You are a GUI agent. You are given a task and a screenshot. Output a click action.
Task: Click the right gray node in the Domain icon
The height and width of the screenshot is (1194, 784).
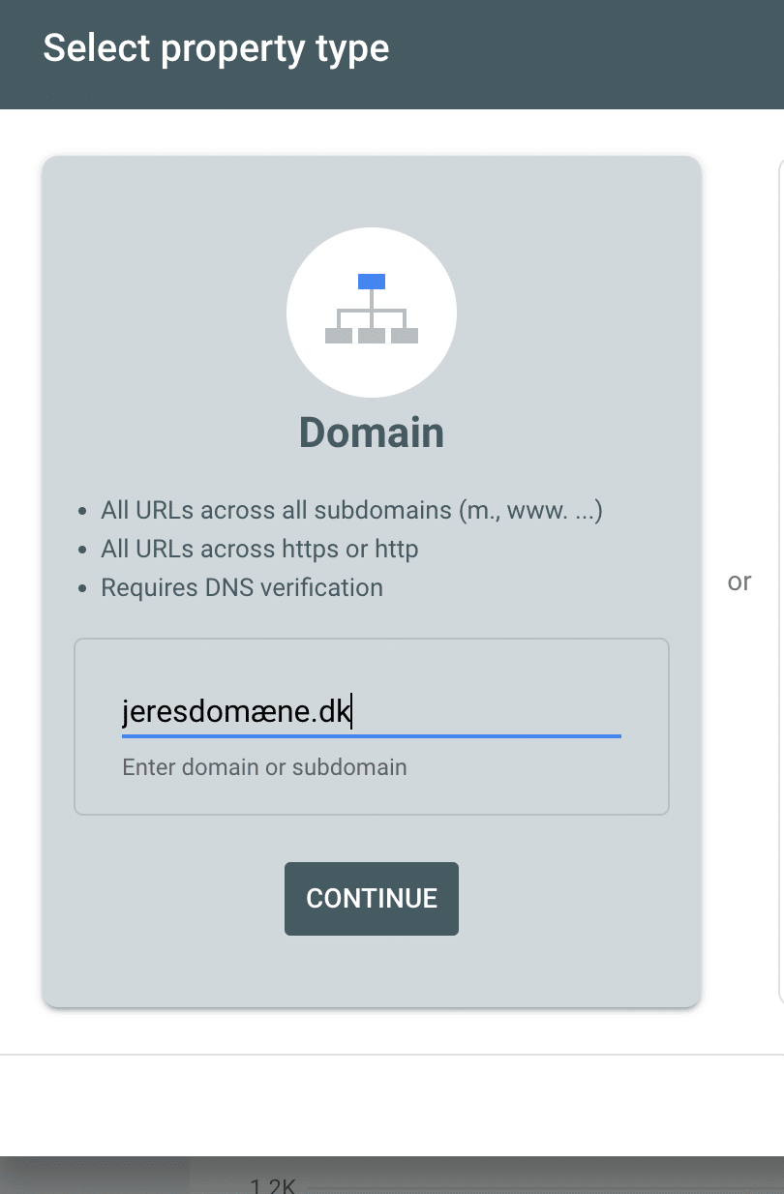click(x=405, y=336)
